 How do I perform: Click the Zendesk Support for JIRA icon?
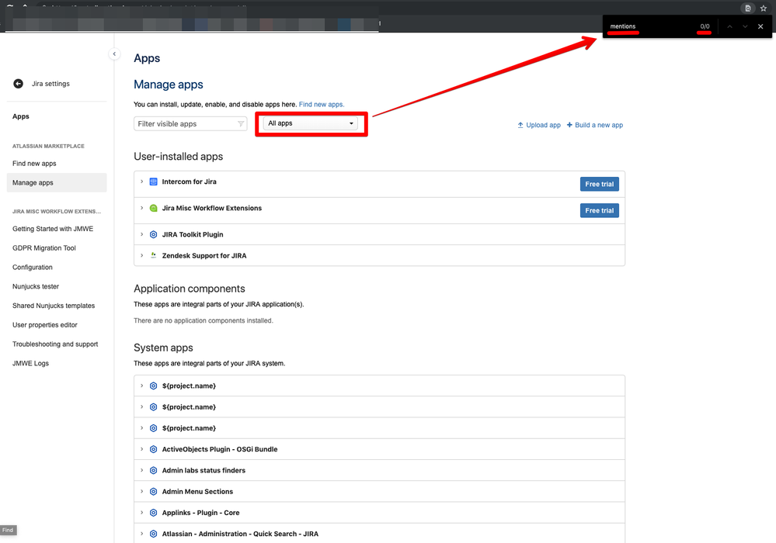click(154, 255)
